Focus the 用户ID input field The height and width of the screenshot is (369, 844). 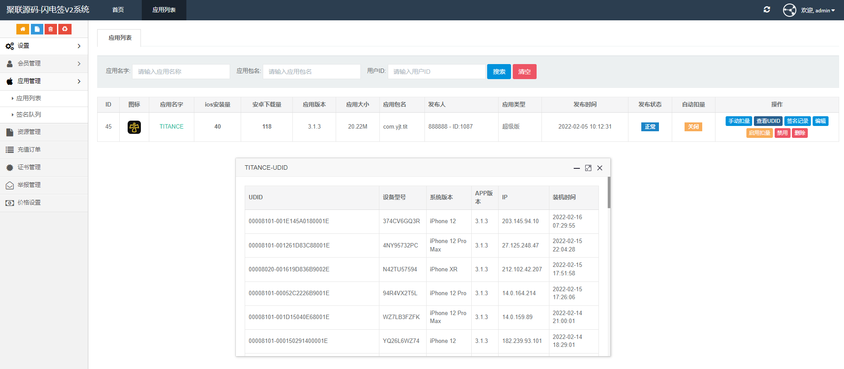(x=436, y=72)
